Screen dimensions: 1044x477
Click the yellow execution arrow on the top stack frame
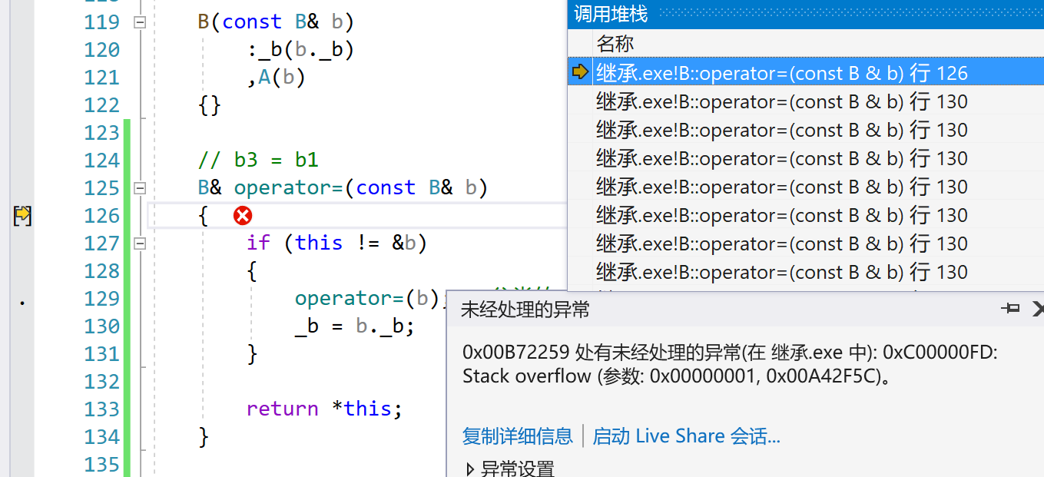click(x=581, y=71)
